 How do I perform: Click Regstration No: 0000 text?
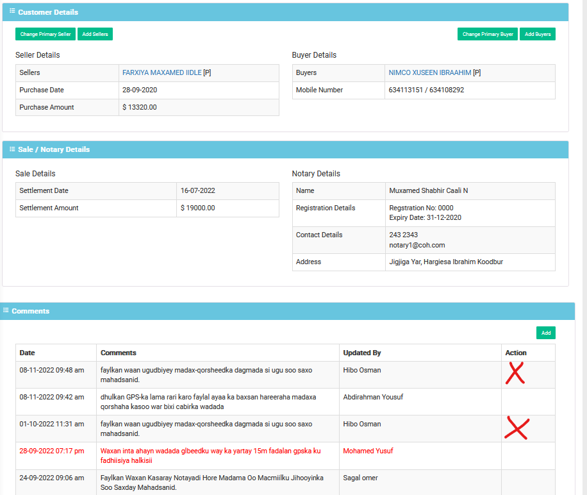(421, 208)
